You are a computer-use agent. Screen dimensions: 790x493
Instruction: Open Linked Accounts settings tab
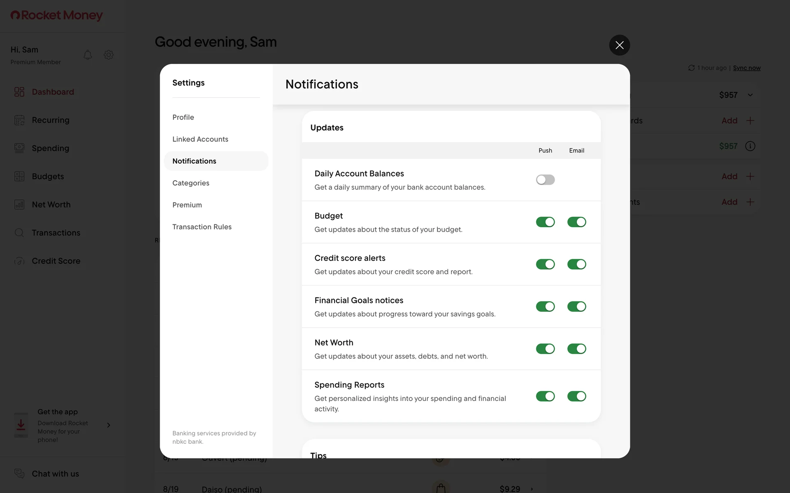pos(200,139)
